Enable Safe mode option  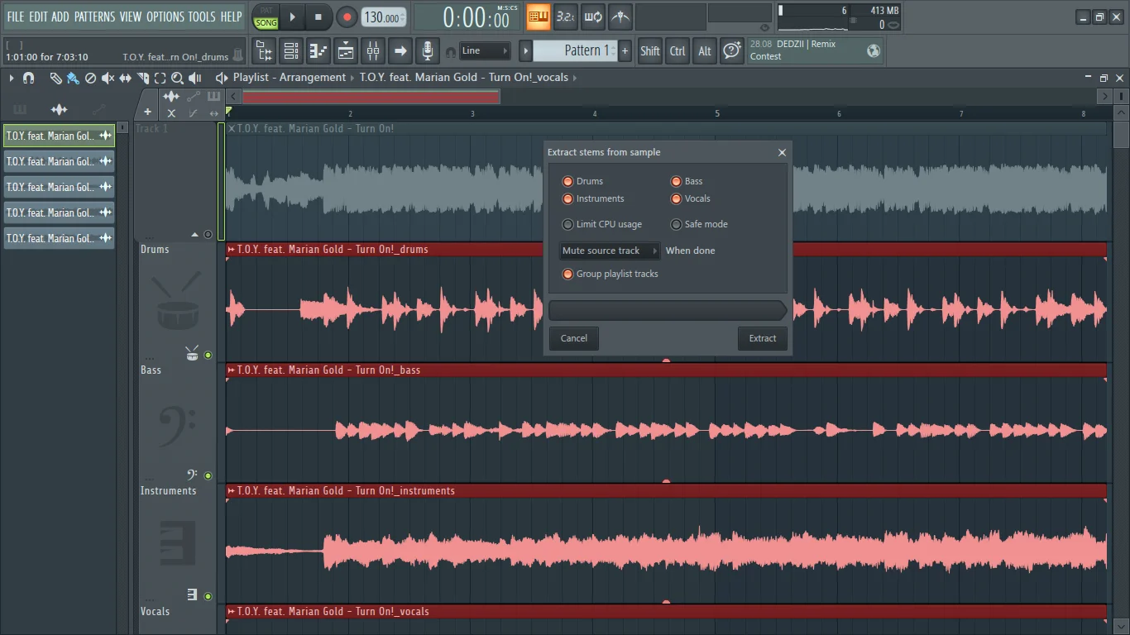click(676, 224)
